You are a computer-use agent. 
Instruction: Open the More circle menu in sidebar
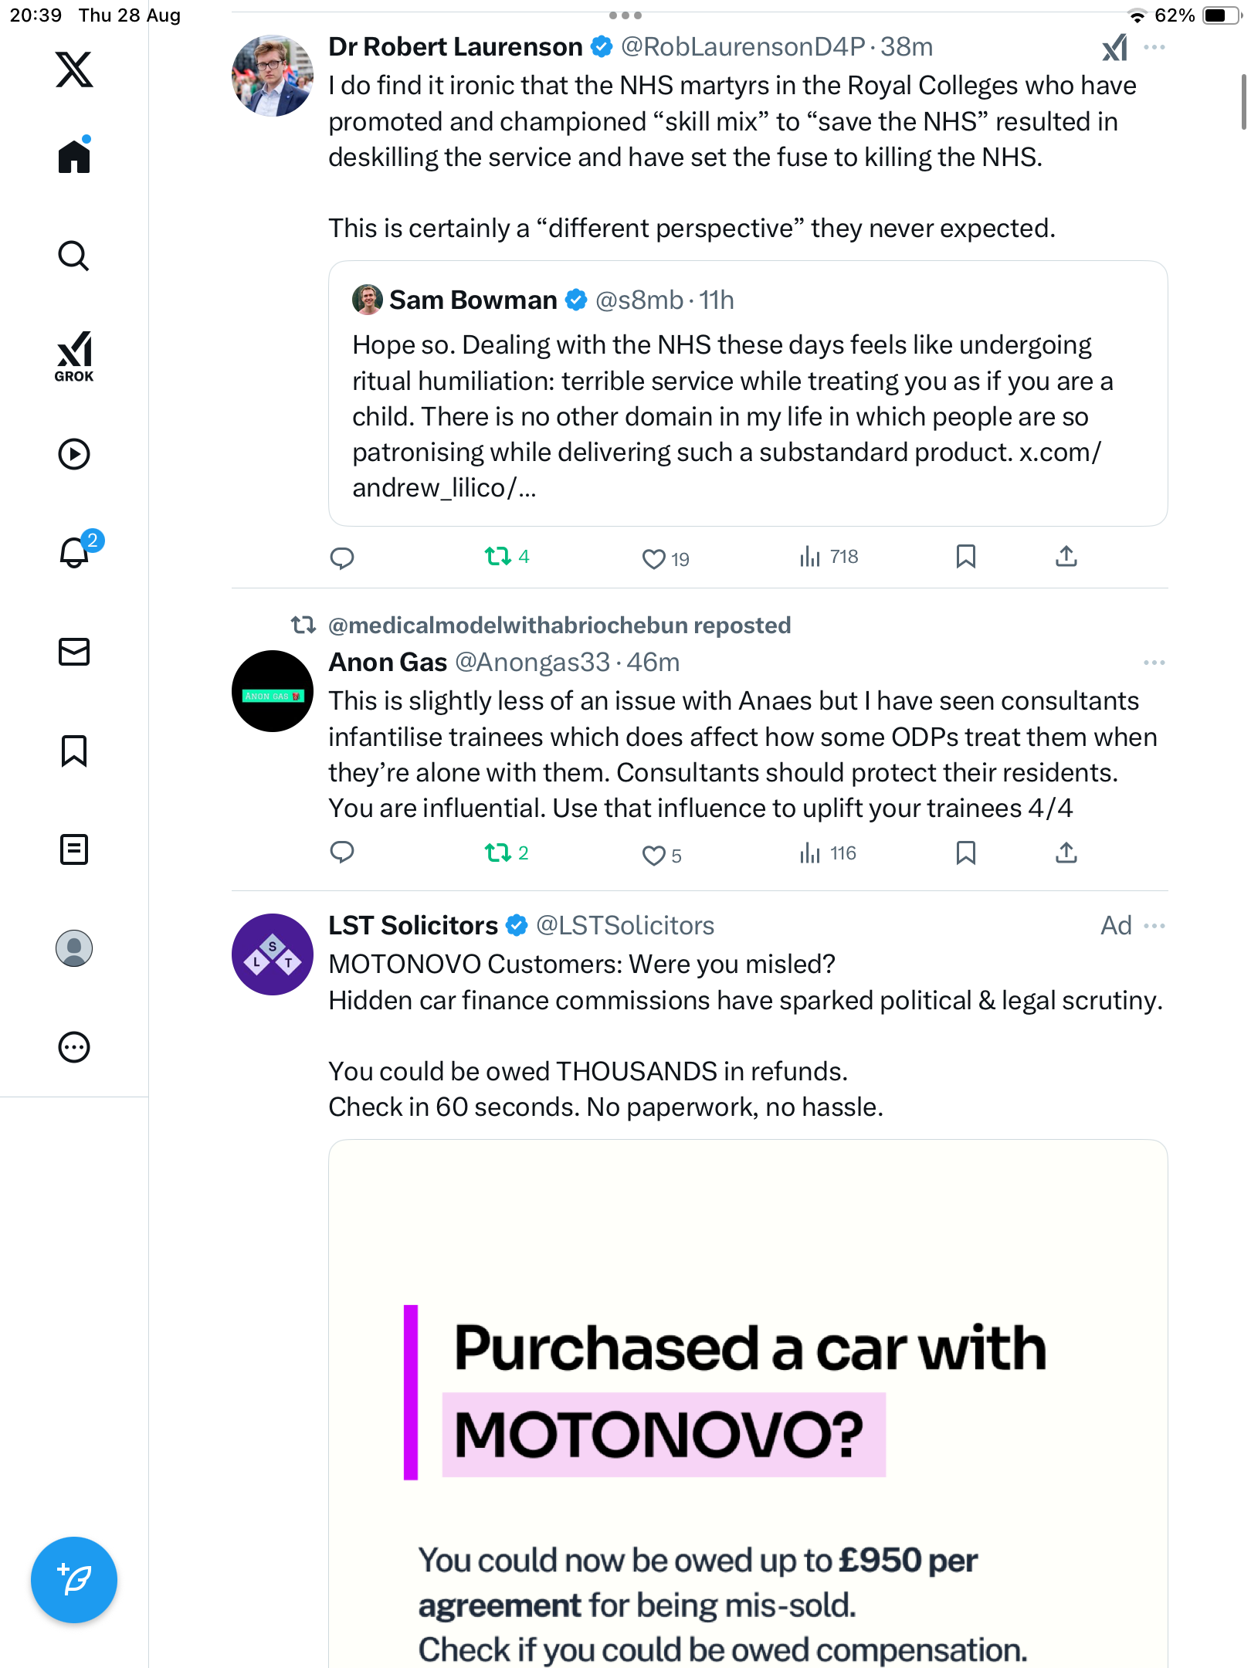click(74, 1047)
